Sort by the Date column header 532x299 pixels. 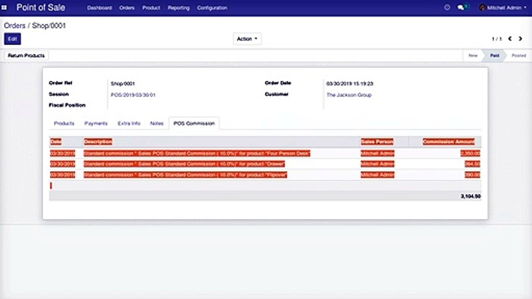point(56,142)
